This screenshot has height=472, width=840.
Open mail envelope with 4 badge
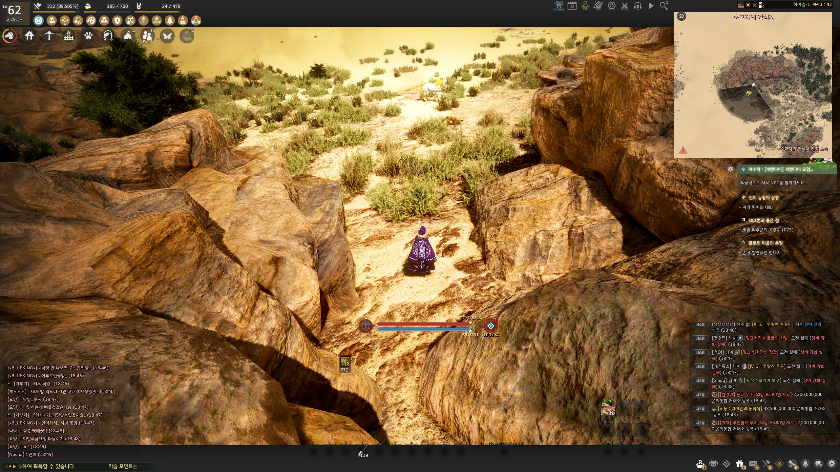(x=753, y=464)
